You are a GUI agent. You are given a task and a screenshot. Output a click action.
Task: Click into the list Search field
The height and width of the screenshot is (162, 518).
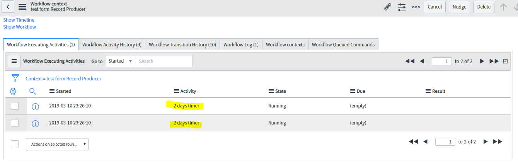[164, 61]
